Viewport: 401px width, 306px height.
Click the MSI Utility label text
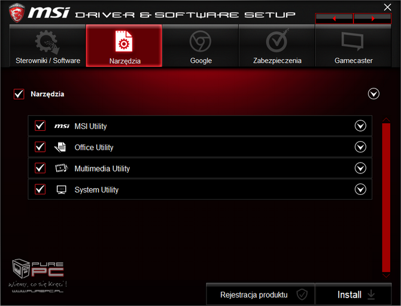coord(90,126)
